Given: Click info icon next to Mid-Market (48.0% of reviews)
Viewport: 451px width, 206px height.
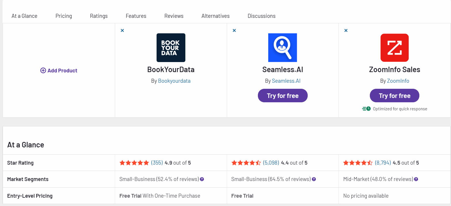Looking at the screenshot, I should tap(416, 179).
